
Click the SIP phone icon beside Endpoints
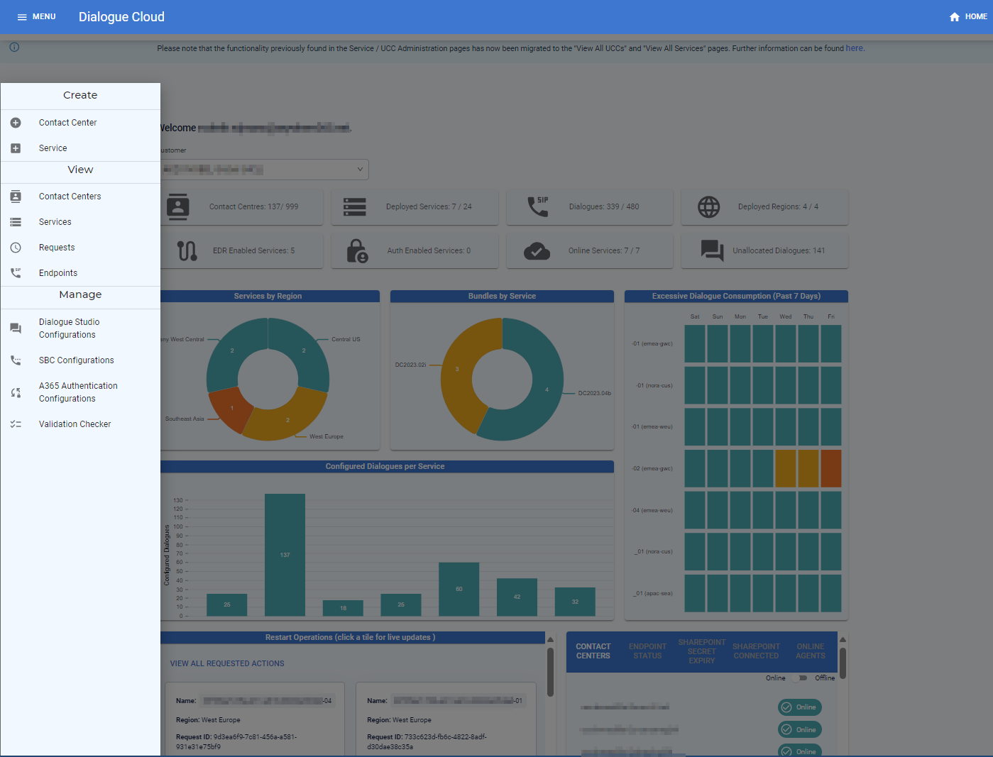pyautogui.click(x=16, y=273)
